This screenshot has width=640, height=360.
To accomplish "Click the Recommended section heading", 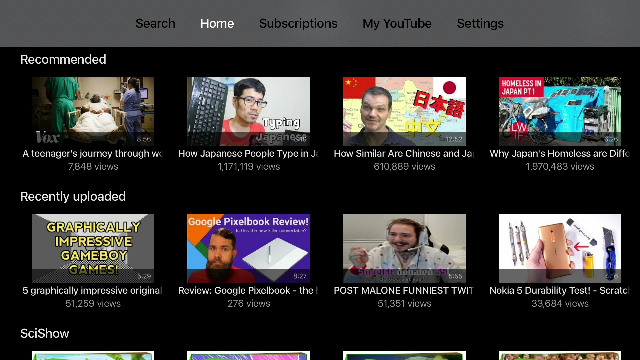I will pos(63,59).
